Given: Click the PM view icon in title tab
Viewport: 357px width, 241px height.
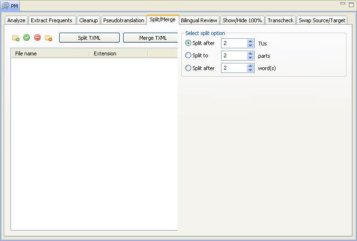Looking at the screenshot, I should pyautogui.click(x=6, y=6).
